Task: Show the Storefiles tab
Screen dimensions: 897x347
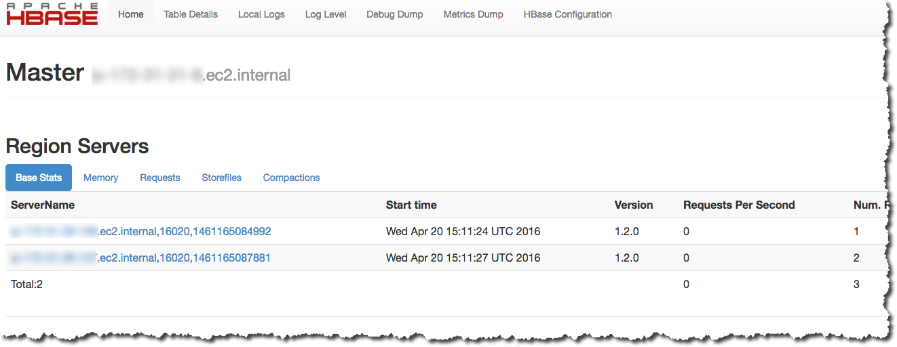Action: coord(222,178)
